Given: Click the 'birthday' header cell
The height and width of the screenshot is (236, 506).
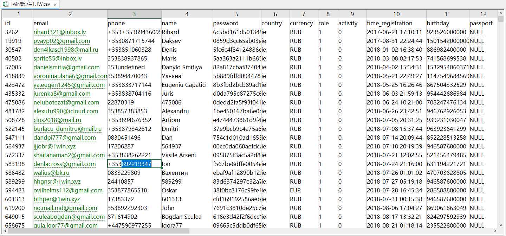Looking at the screenshot, I should click(448, 23).
